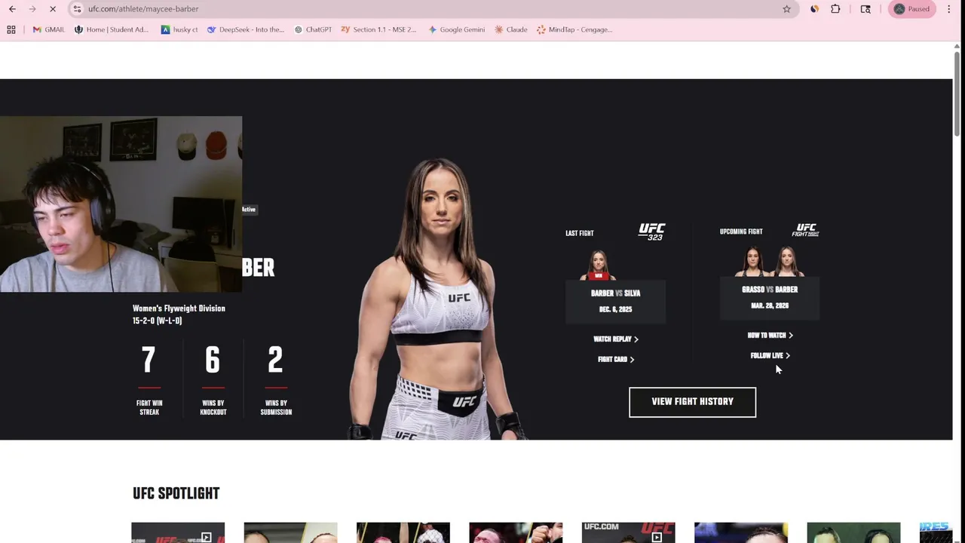Viewport: 965px width, 543px height.
Task: Click the Active status badge
Action: click(249, 210)
